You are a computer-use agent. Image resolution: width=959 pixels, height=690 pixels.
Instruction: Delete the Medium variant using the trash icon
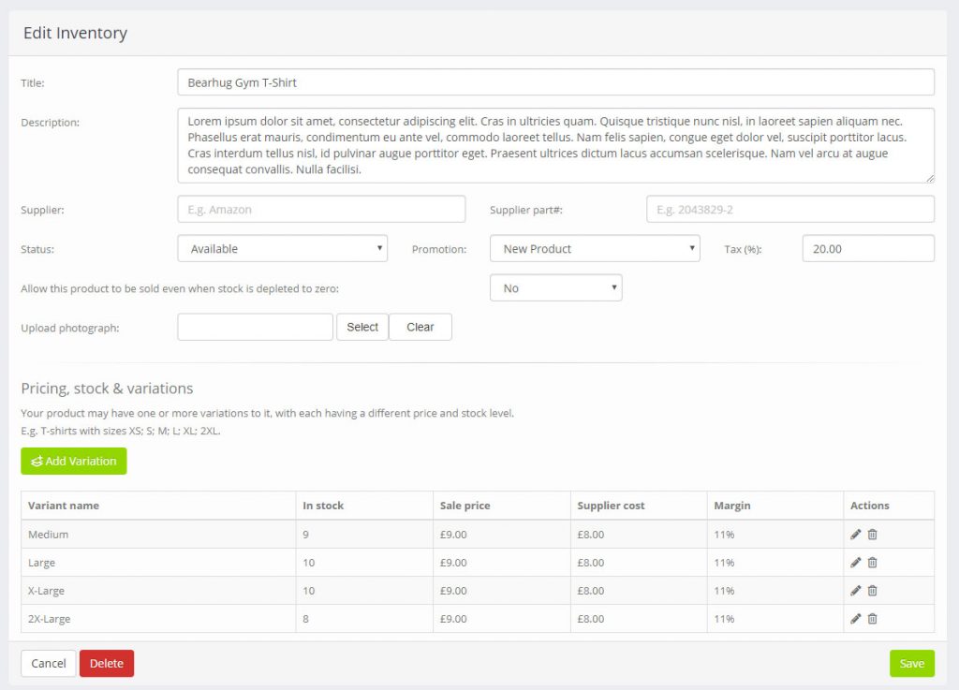(872, 534)
